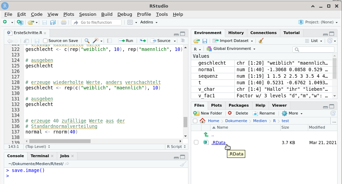Click the Go to file/function field
342x184 pixels.
96,22
